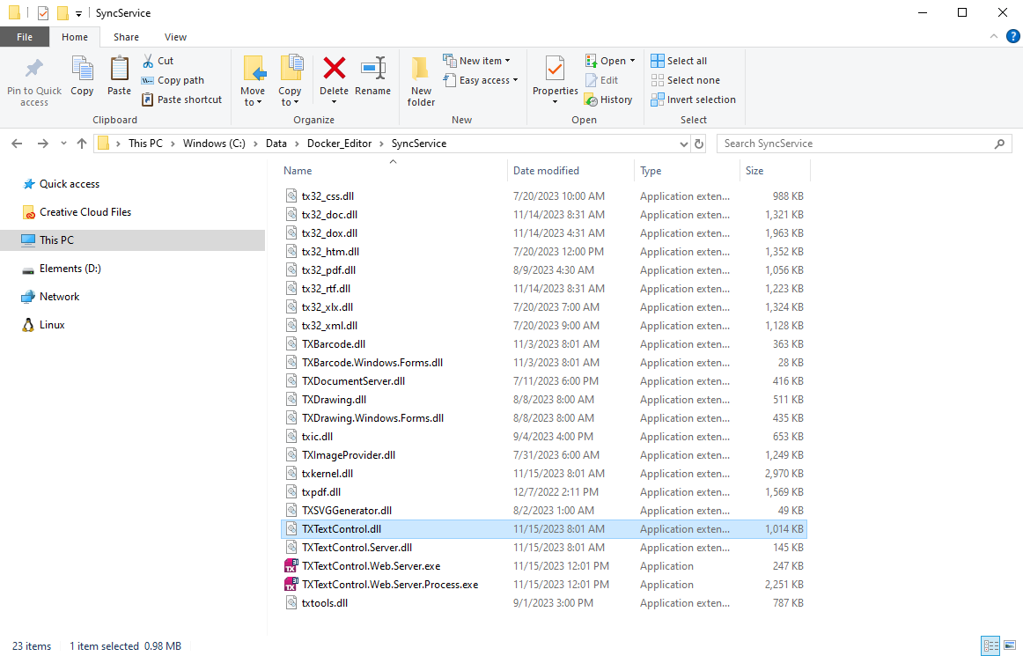Expand the New item dropdown
Image resolution: width=1023 pixels, height=656 pixels.
476,61
